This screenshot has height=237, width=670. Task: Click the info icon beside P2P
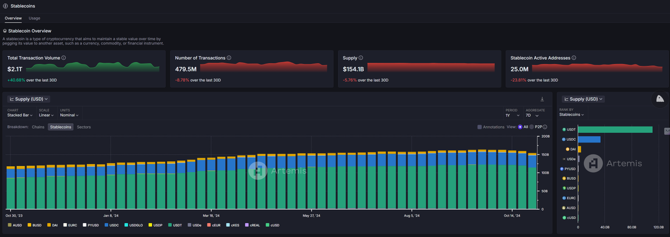point(546,127)
